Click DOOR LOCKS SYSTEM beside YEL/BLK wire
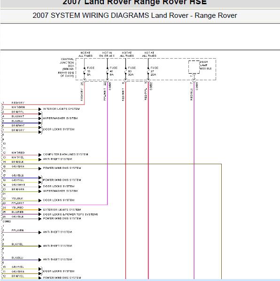Screen dimensions: 280x281 coord(59,200)
